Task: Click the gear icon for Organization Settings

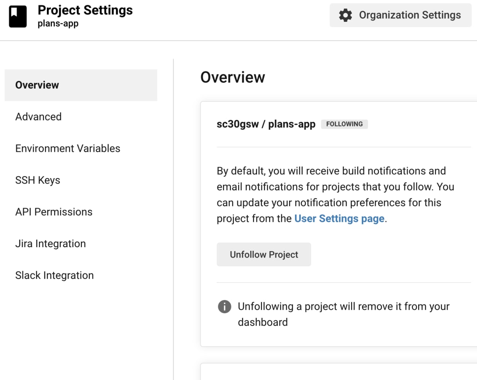Action: click(345, 16)
